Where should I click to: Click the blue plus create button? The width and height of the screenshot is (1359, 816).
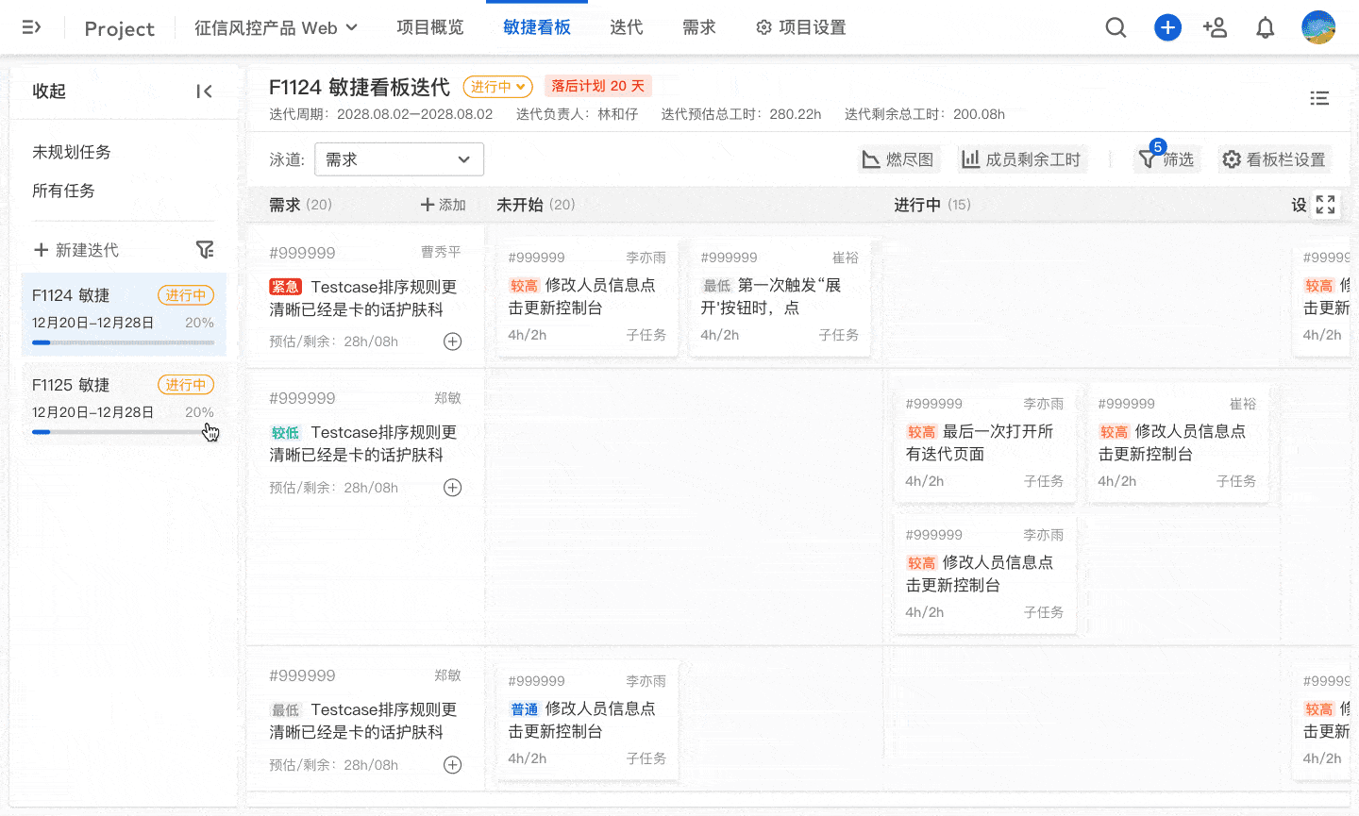click(x=1167, y=27)
